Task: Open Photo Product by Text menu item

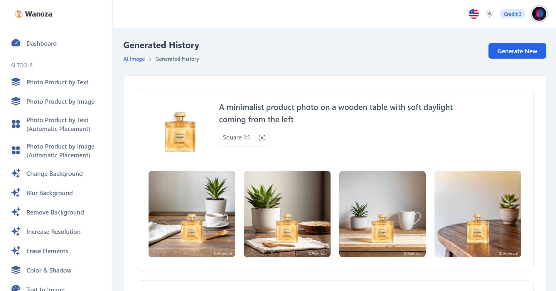Action: [x=57, y=82]
